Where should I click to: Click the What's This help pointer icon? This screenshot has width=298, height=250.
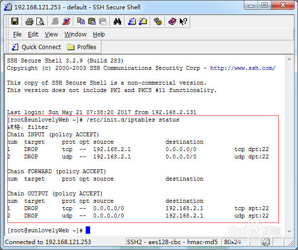(183, 21)
